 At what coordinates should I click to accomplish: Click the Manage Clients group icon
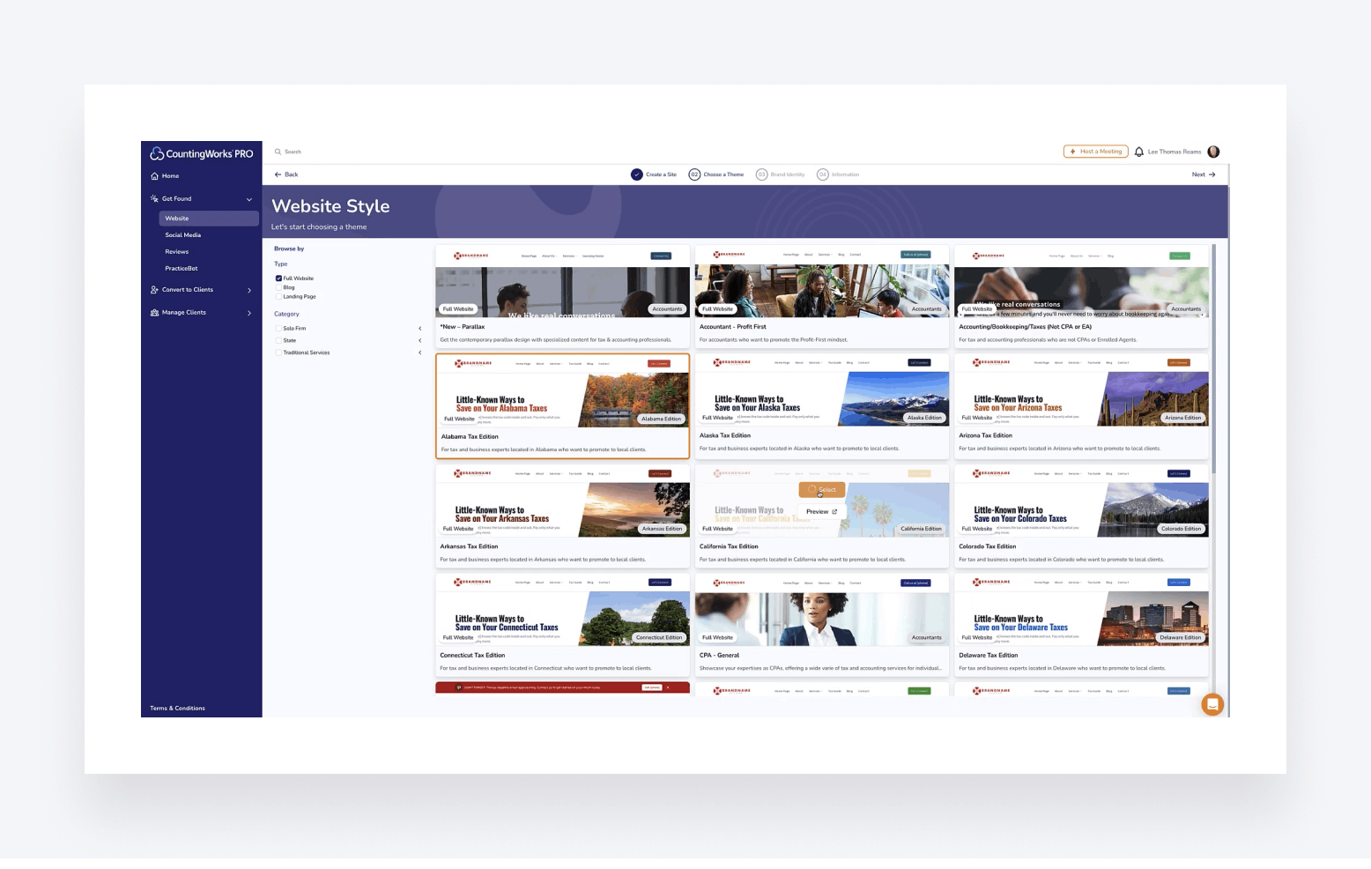pyautogui.click(x=155, y=313)
